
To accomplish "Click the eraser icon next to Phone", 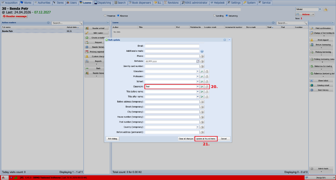I will click(202, 56).
